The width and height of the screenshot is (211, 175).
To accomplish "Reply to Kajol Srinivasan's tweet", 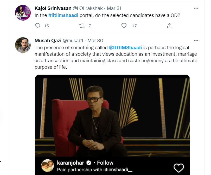I will (x=38, y=26).
